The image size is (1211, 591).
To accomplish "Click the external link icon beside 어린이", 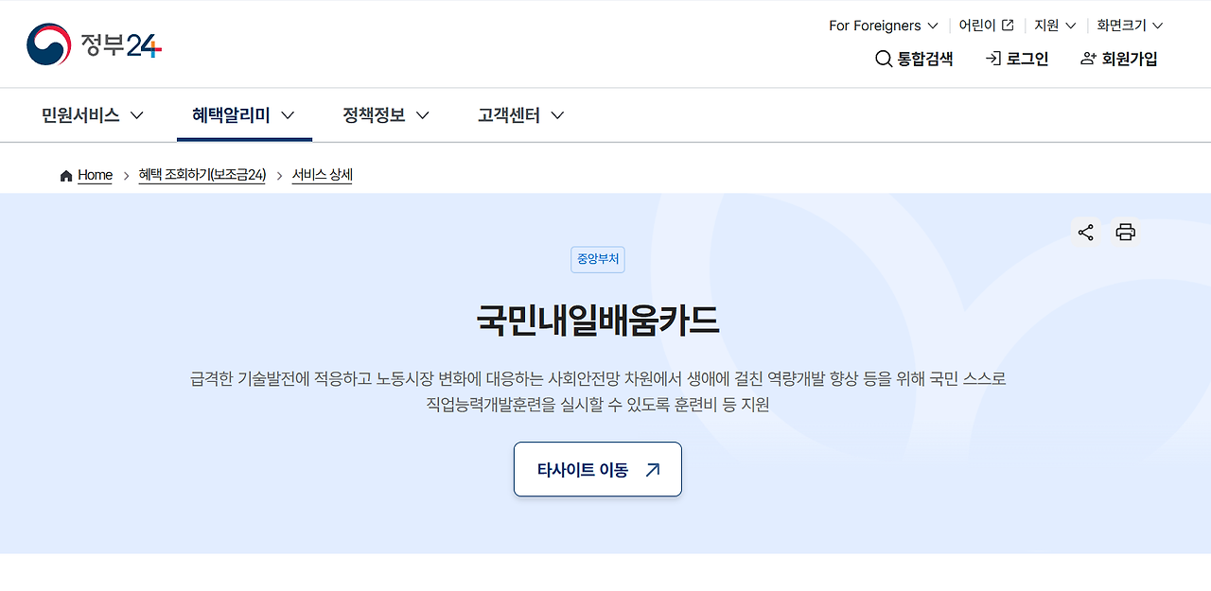I will click(x=1008, y=26).
